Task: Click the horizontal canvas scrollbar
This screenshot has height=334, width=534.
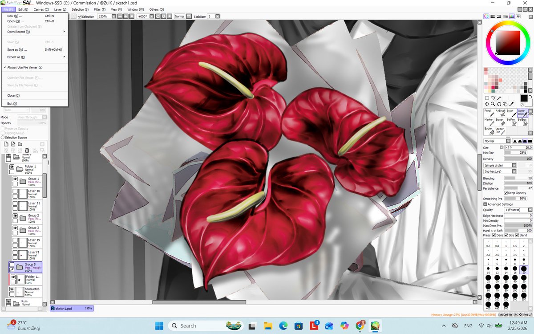Action: coord(199,302)
